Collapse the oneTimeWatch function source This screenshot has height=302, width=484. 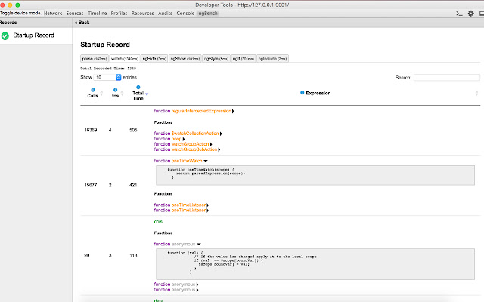[206, 160]
